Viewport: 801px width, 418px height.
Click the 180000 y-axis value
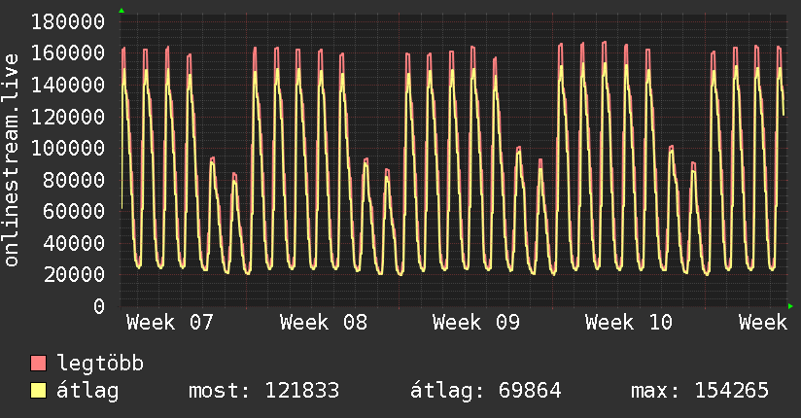coord(68,21)
